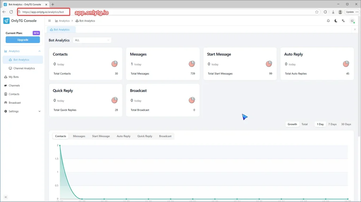Select the 1 Day range
361x202 pixels.
point(320,124)
